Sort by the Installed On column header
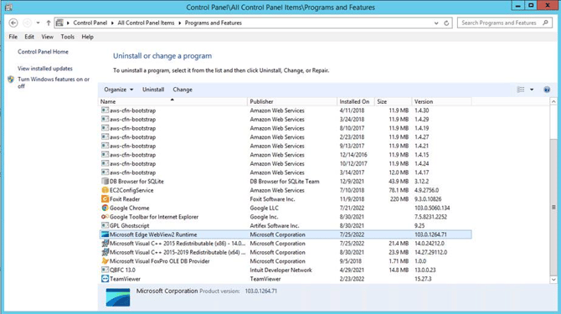 pyautogui.click(x=356, y=101)
